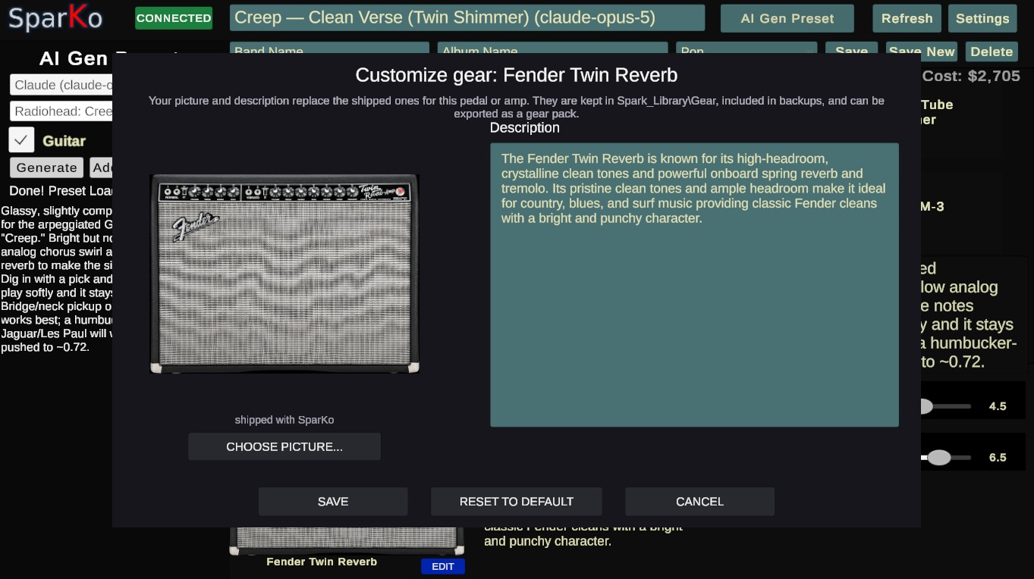This screenshot has height=579, width=1034.
Task: Open the Pop genre dropdown
Action: 746,49
